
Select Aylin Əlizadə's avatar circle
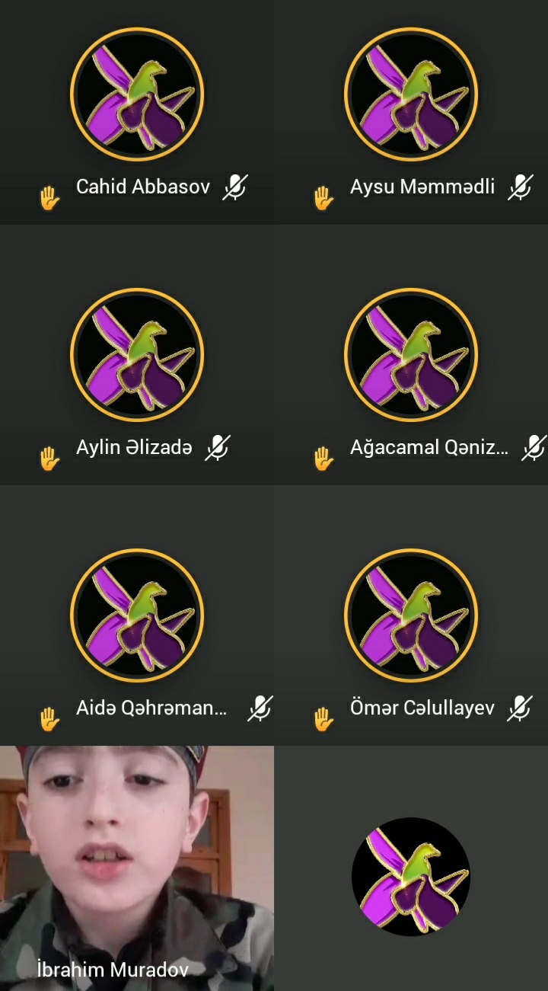point(137,355)
